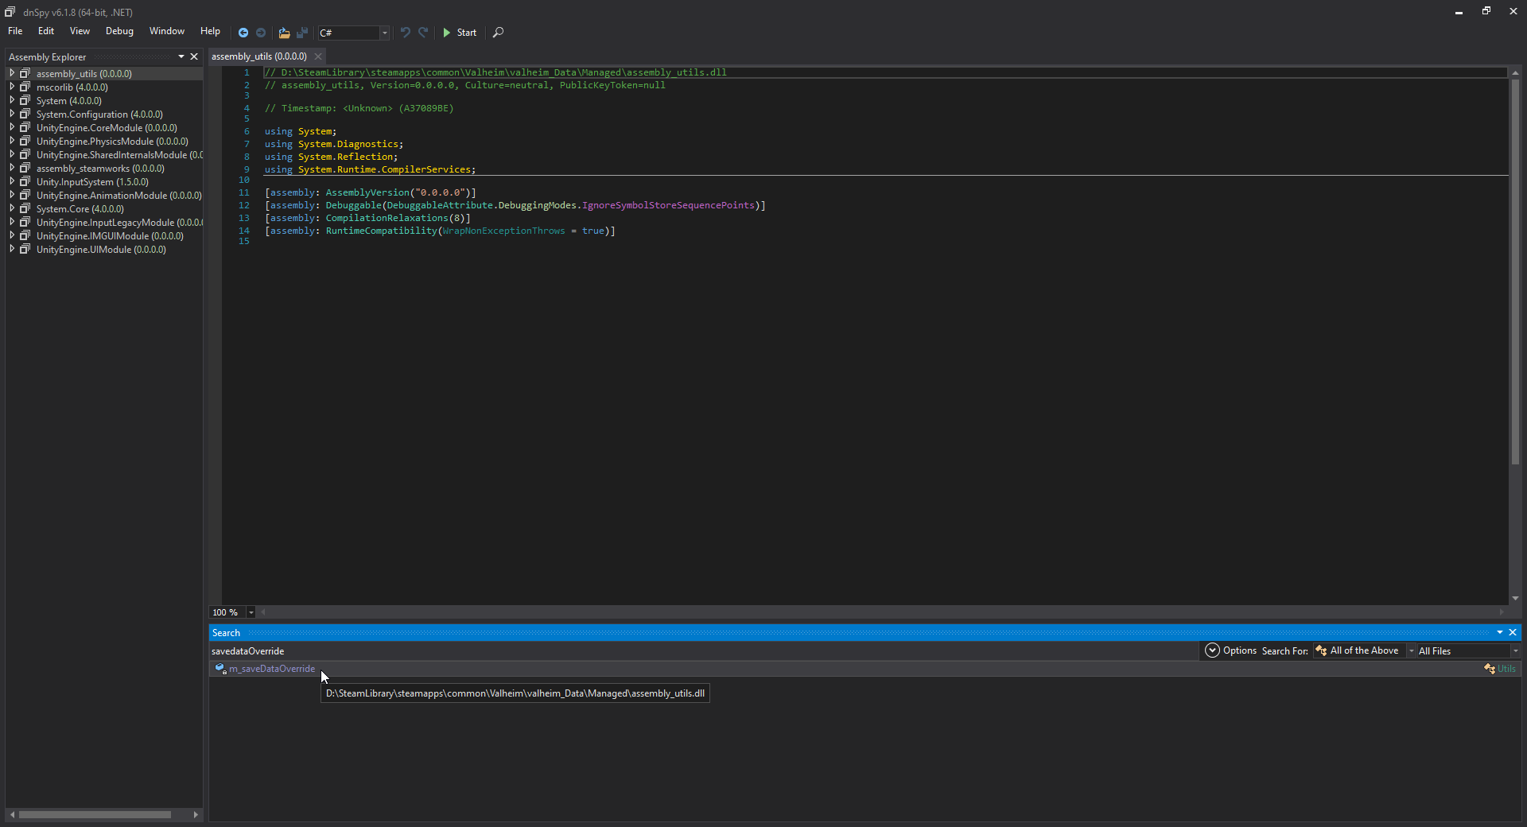
Task: Expand the UnityEngine.PhysicsModule node
Action: [12, 141]
